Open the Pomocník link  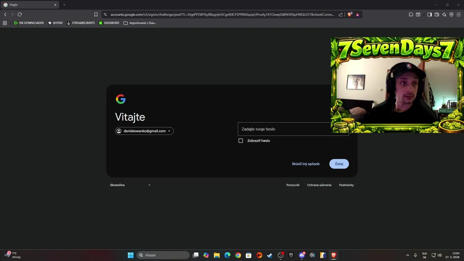(293, 185)
